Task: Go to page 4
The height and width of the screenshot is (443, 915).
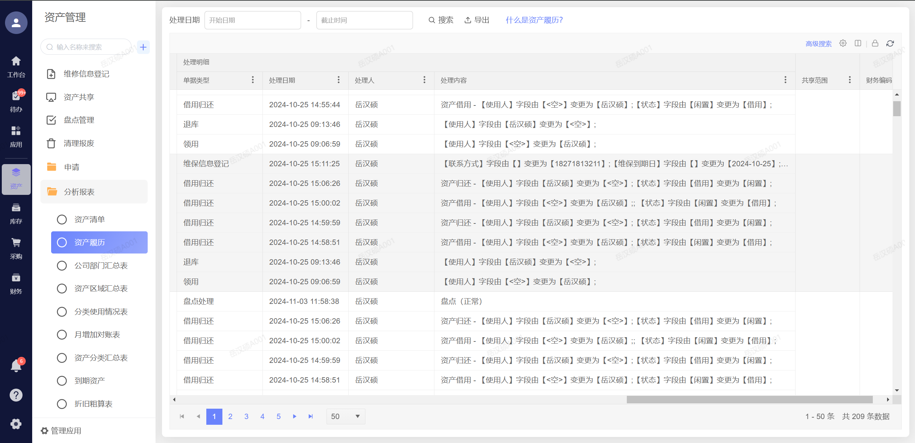Action: click(x=262, y=417)
